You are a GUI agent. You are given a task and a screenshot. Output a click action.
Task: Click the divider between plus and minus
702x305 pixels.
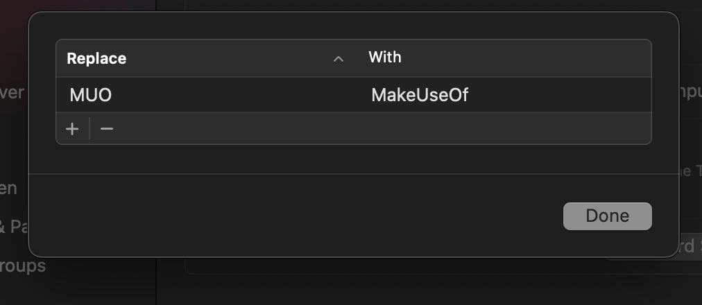89,129
